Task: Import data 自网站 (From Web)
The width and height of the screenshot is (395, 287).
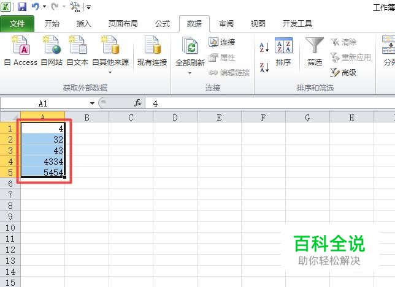Action: [52, 51]
